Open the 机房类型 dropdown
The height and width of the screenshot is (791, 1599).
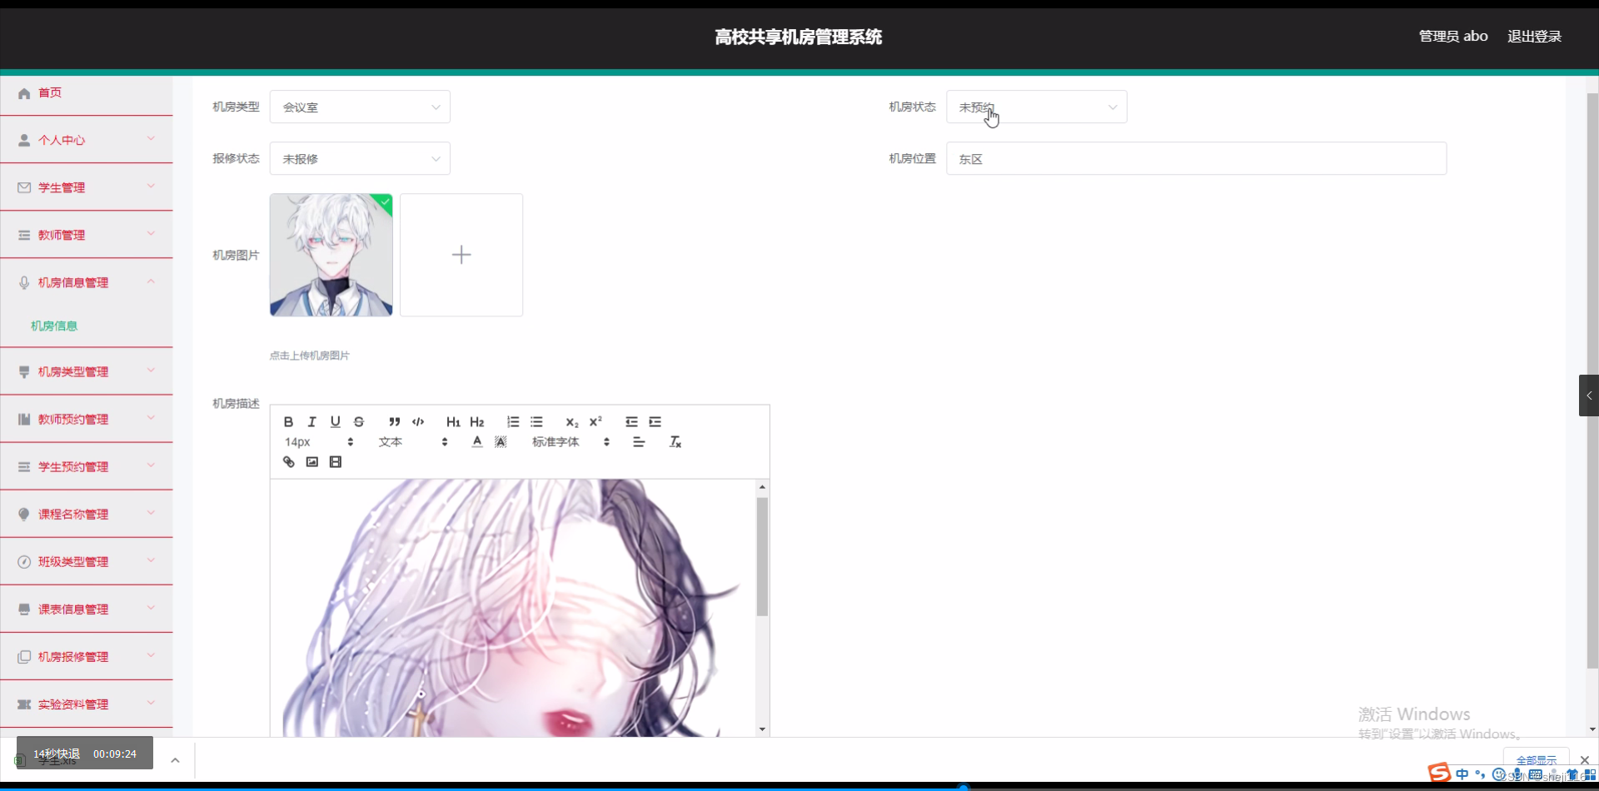point(359,107)
